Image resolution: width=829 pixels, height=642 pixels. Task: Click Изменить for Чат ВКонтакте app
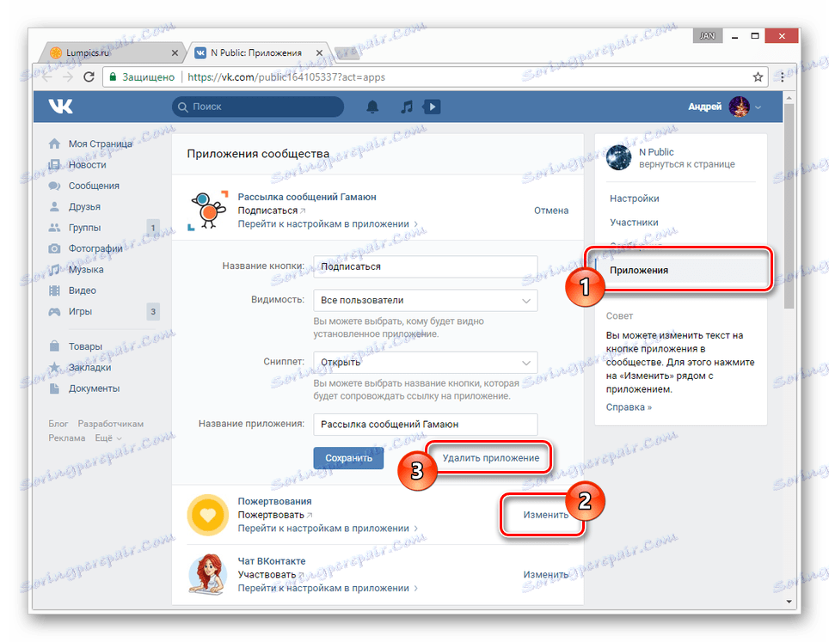(x=545, y=574)
